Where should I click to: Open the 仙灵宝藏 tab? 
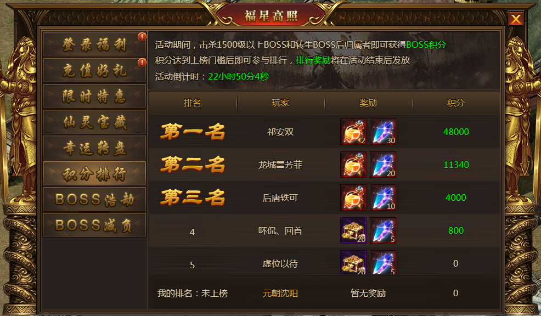point(94,122)
